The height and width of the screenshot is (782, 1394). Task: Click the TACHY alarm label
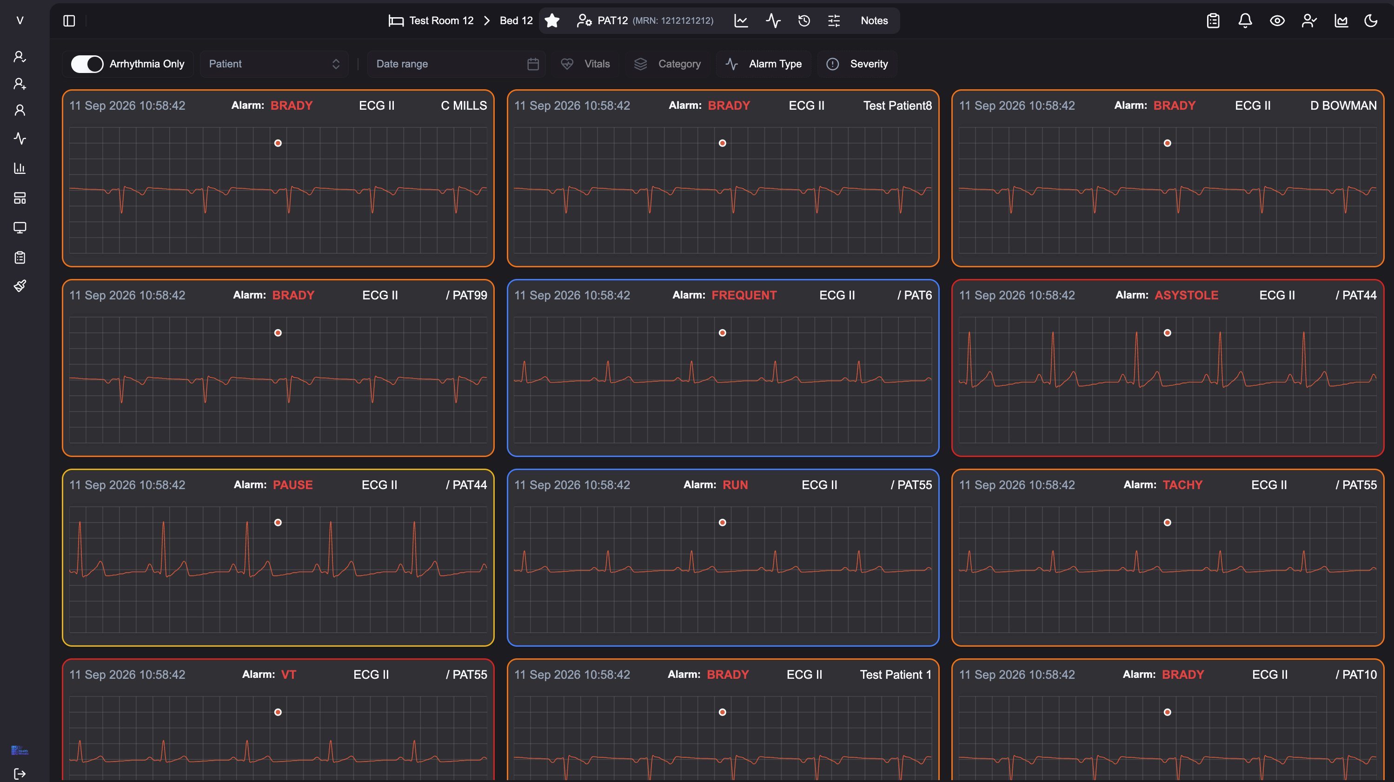pos(1182,485)
